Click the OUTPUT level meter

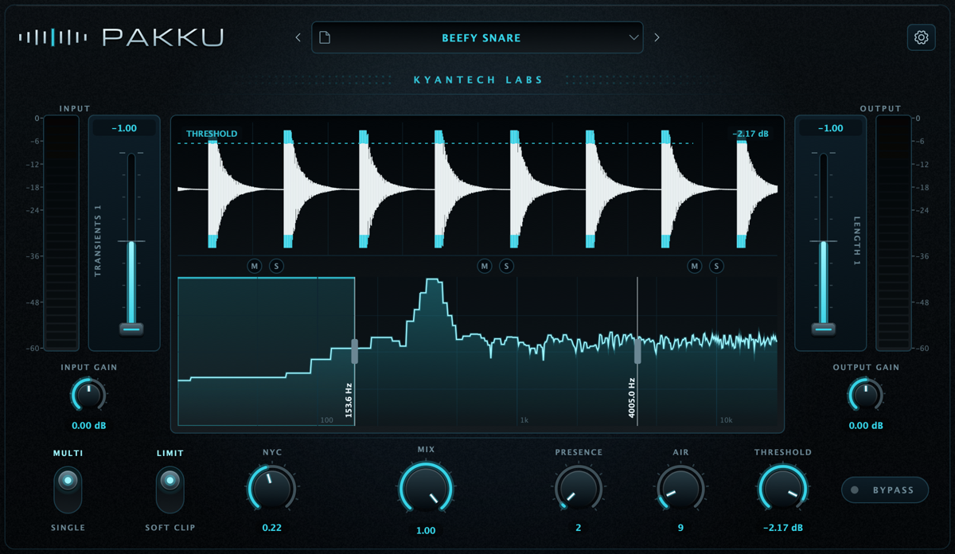point(894,233)
